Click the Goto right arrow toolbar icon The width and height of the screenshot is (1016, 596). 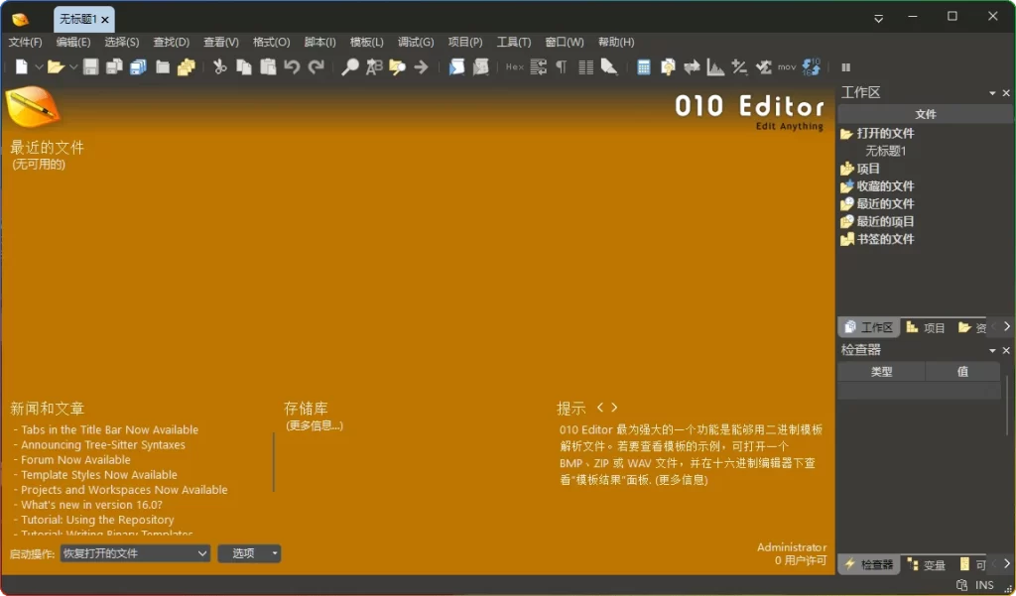pyautogui.click(x=421, y=66)
